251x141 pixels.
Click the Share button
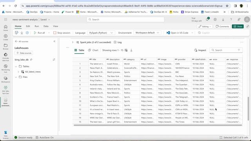[238, 27]
